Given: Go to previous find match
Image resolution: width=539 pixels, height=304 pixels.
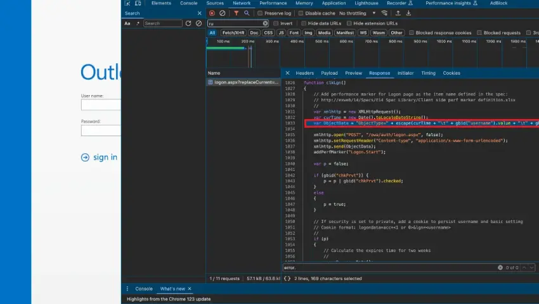Looking at the screenshot, I should [524, 268].
